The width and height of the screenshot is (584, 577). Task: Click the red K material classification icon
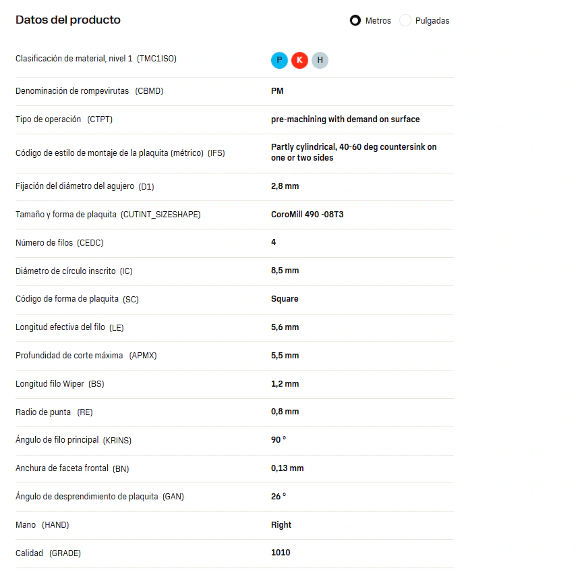299,60
